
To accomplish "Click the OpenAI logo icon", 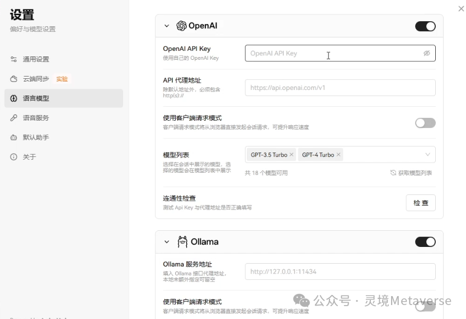I will pyautogui.click(x=182, y=26).
